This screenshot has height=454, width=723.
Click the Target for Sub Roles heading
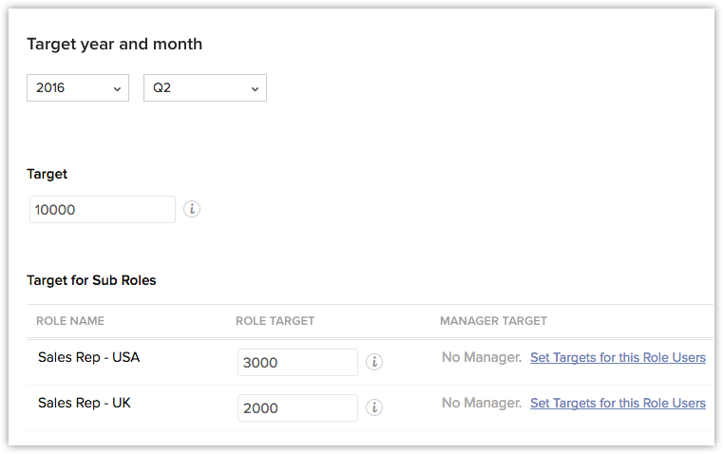click(91, 280)
